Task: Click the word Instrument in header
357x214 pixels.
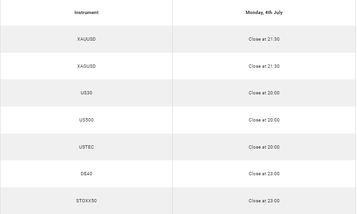Action: click(x=86, y=13)
